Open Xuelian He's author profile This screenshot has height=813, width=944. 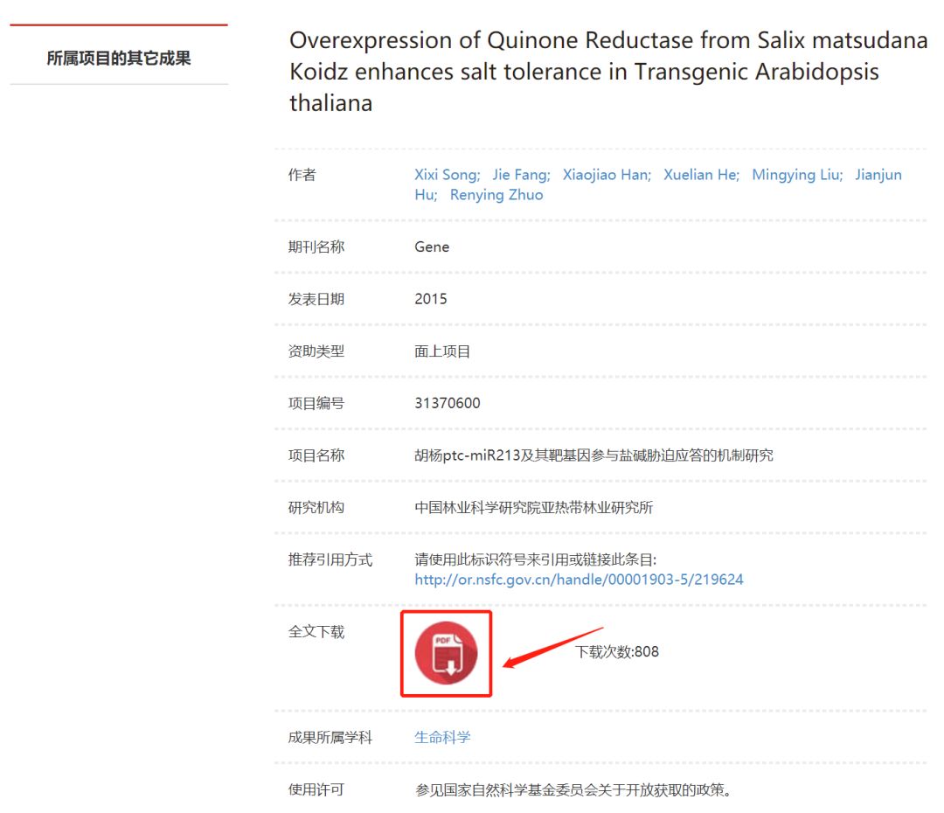coord(699,175)
